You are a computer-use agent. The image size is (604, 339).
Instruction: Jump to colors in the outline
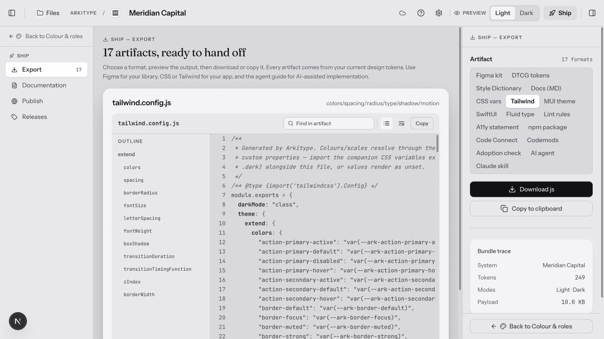(132, 168)
